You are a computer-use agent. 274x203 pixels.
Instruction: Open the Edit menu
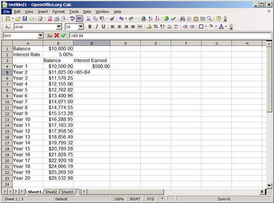coord(17,11)
